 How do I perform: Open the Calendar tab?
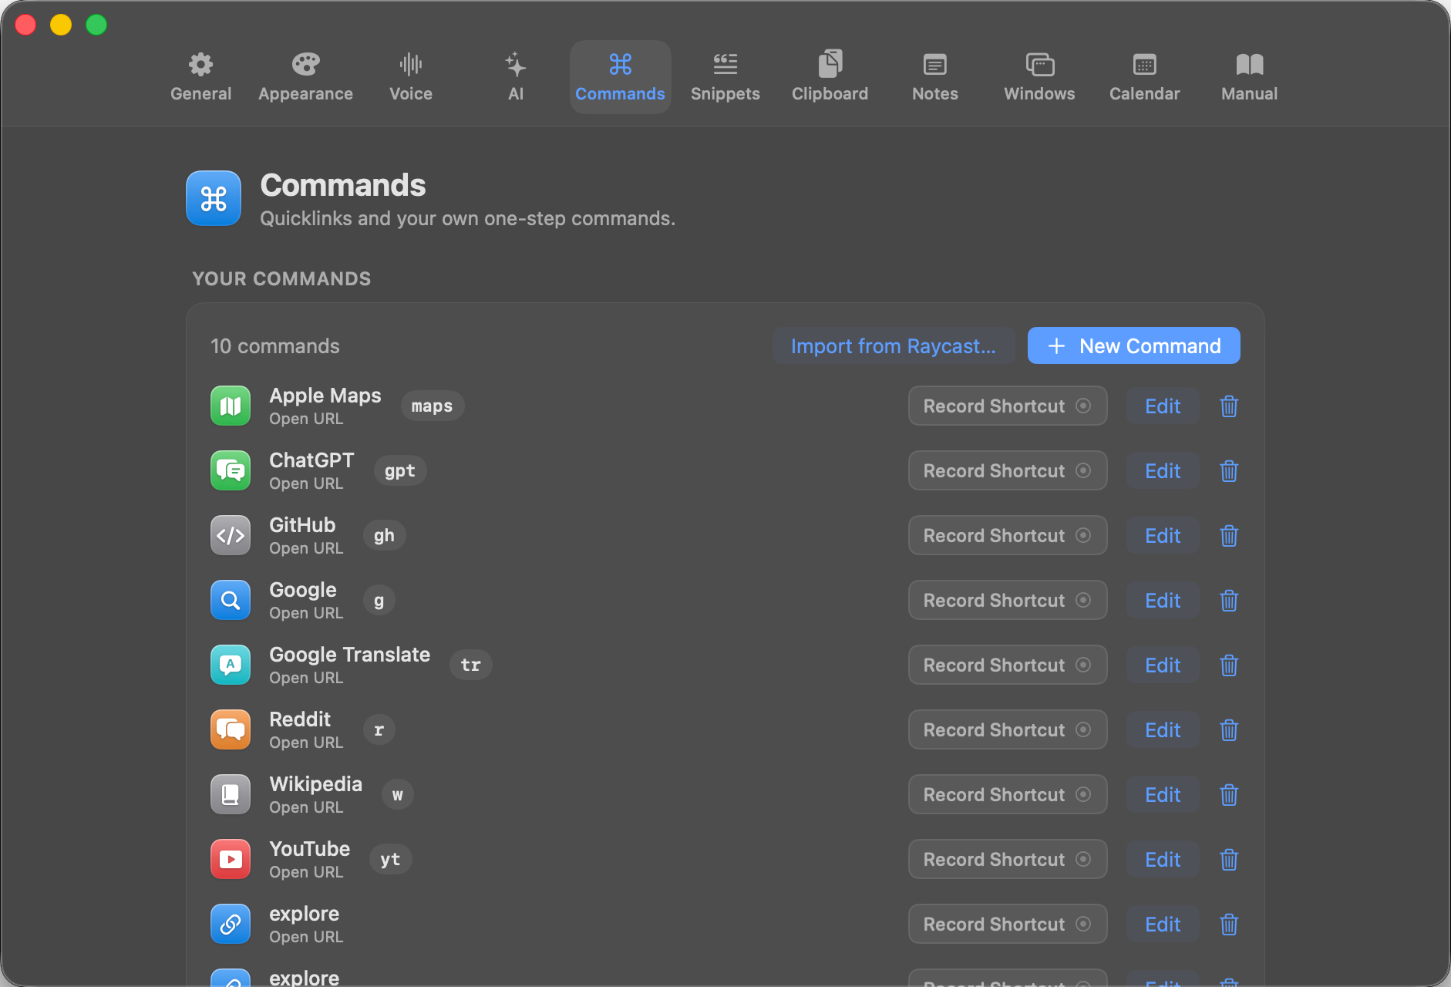click(1145, 77)
